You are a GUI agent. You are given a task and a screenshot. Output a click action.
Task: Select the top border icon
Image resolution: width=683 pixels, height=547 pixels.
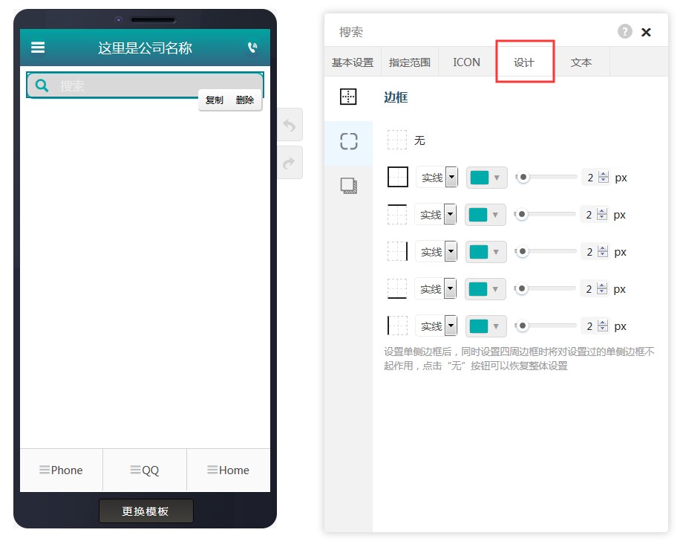coord(397,214)
